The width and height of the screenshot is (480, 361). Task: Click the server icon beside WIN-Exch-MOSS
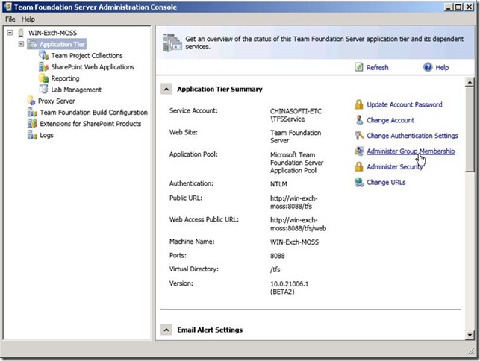[21, 32]
